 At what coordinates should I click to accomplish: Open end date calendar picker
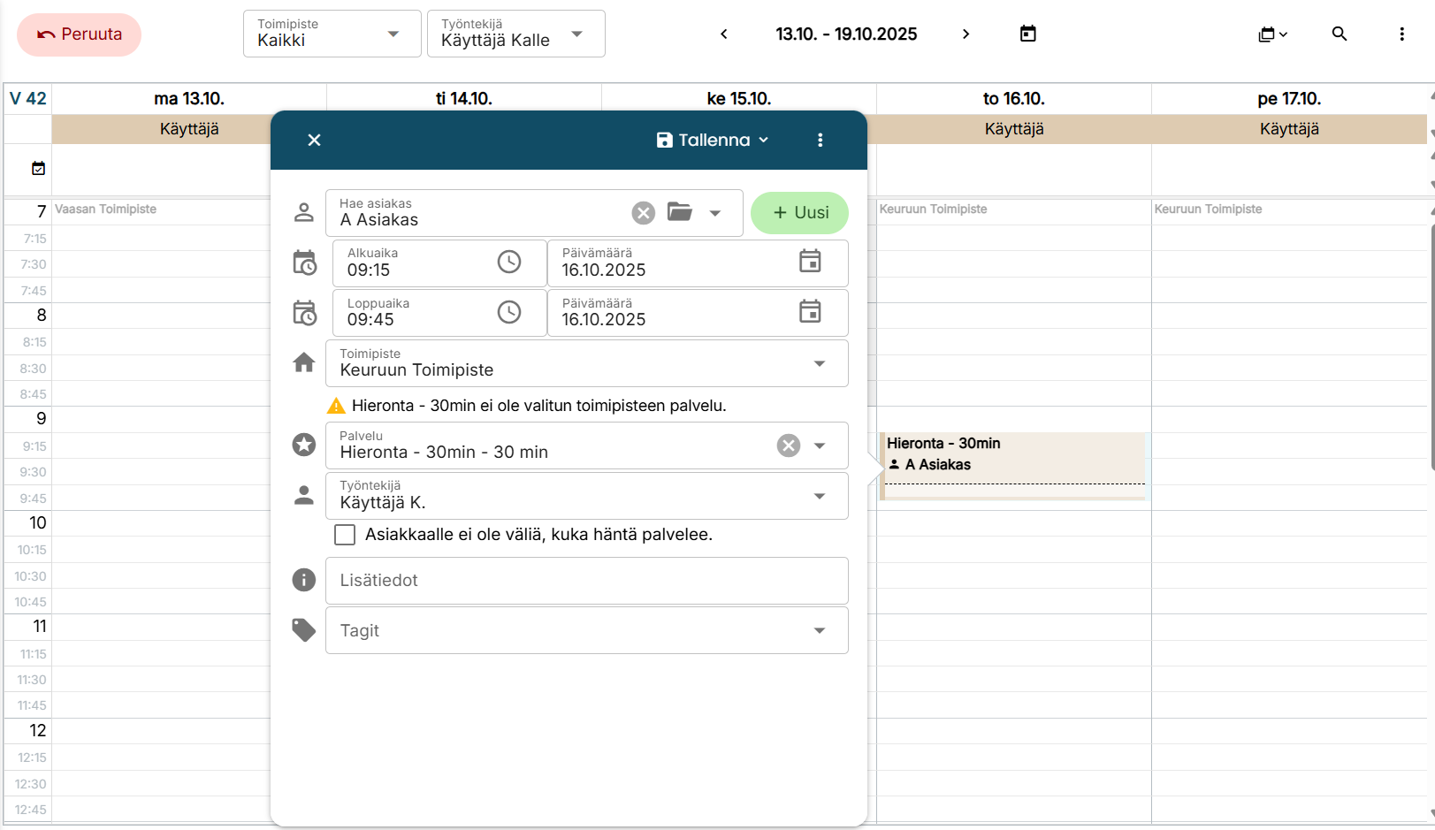point(809,312)
